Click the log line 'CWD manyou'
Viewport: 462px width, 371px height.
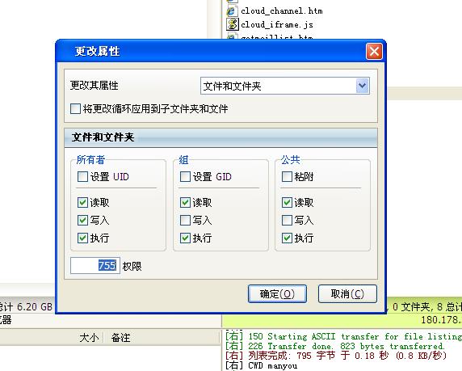pyautogui.click(x=262, y=365)
